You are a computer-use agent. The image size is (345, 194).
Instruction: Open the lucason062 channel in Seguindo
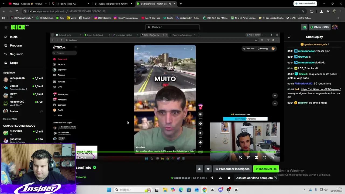tap(23, 103)
